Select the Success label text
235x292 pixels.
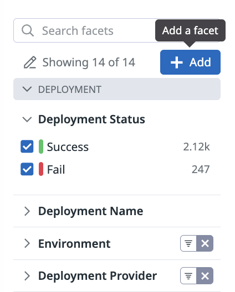tap(68, 147)
